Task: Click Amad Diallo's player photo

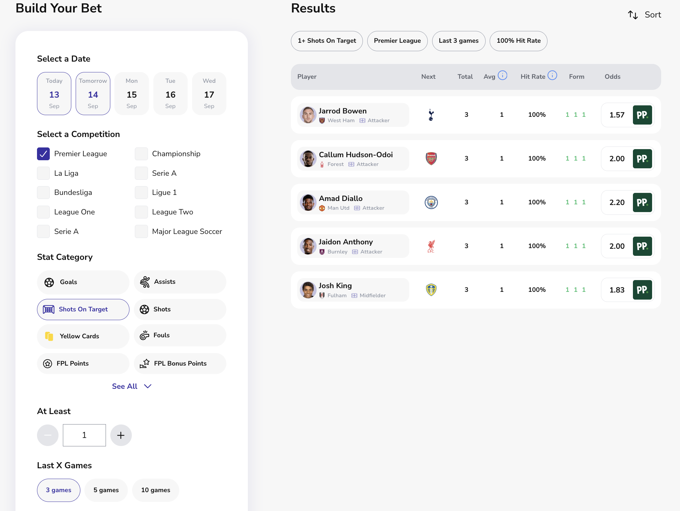Action: pyautogui.click(x=308, y=203)
